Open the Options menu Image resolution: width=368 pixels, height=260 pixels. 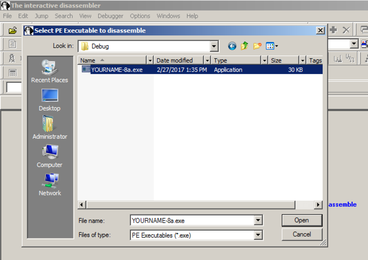coord(140,16)
